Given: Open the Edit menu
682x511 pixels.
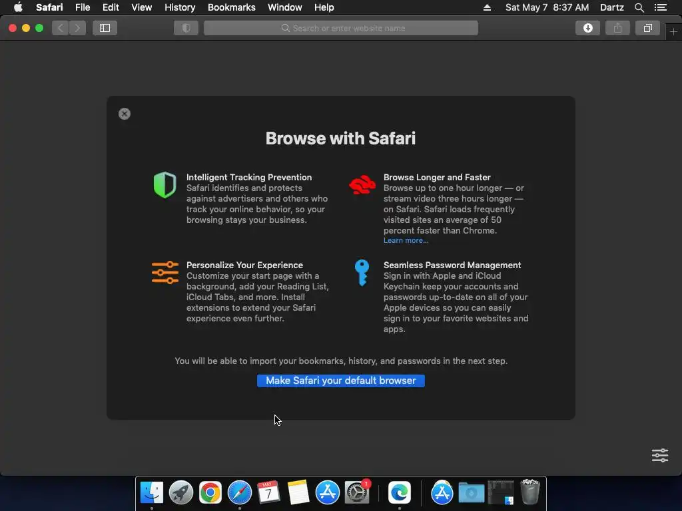Looking at the screenshot, I should pos(111,7).
